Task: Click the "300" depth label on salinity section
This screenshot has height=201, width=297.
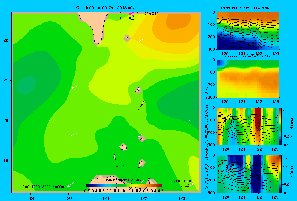Action: [x=211, y=97]
